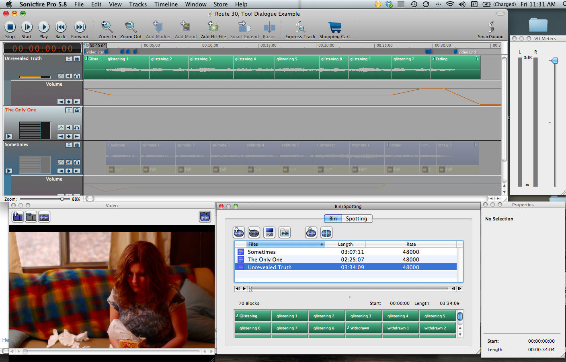
Task: Expand The Only One track height
Action: (69, 110)
